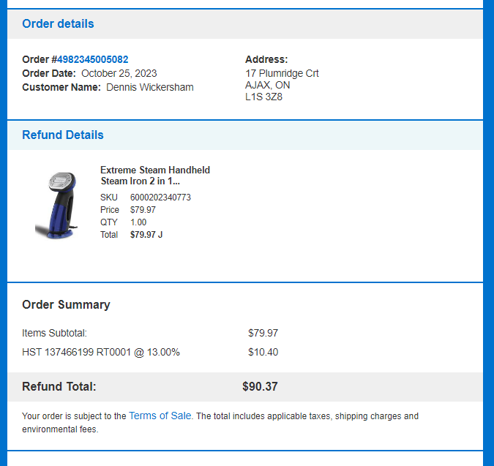
Task: Click the Refund Total amount $90.37
Action: click(260, 387)
